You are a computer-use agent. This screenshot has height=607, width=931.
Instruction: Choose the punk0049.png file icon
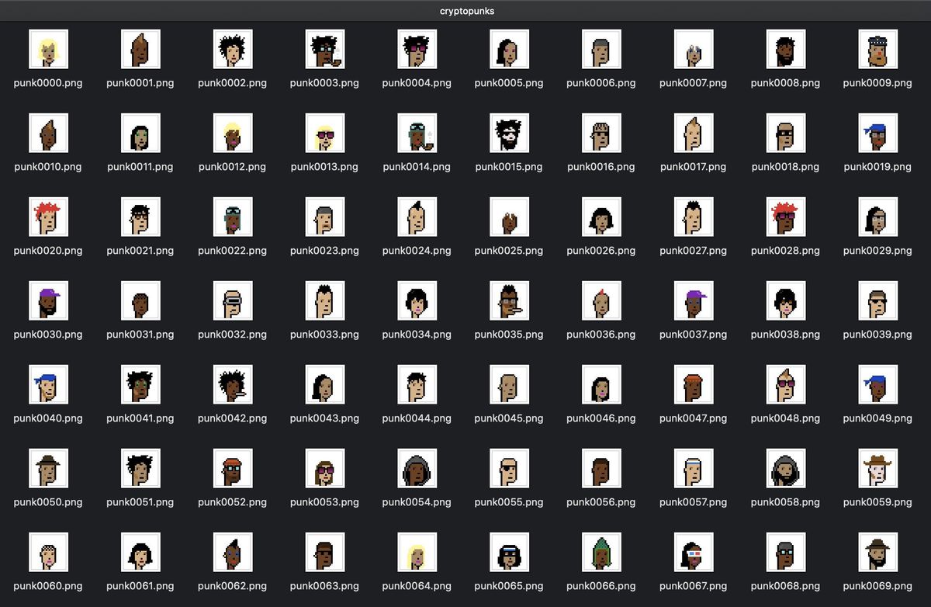(878, 384)
